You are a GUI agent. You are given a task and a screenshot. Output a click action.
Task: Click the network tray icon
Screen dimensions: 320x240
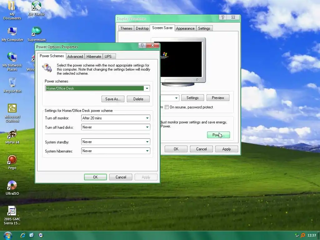[297, 235]
